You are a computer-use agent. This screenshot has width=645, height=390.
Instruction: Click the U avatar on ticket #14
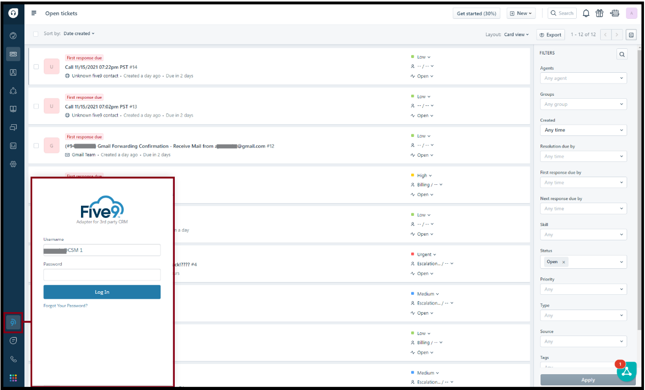(x=51, y=67)
